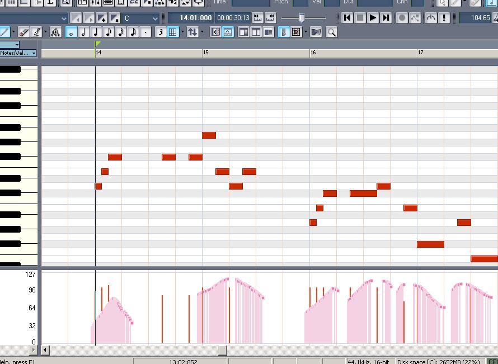The image size is (498, 364).
Task: Click the horizontal scrollbar thumb
Action: [223, 350]
